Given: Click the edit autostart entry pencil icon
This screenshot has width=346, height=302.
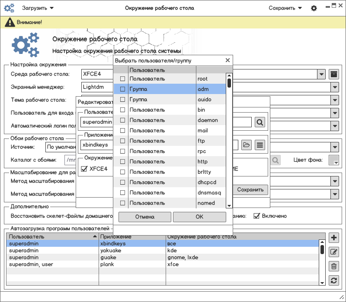Looking at the screenshot, I should pos(333,252).
